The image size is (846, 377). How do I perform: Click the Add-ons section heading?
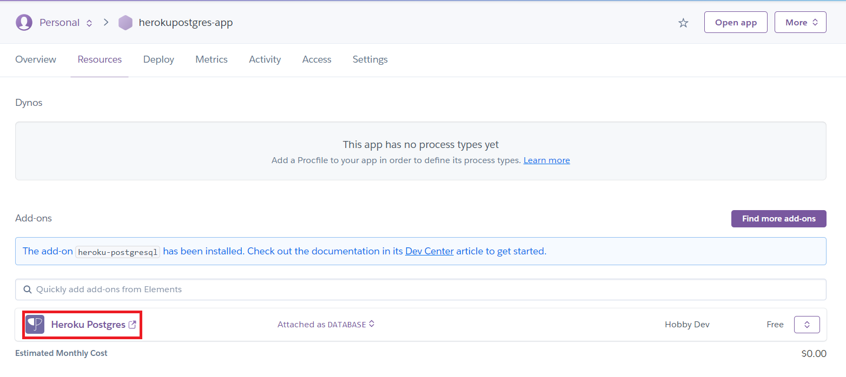34,218
